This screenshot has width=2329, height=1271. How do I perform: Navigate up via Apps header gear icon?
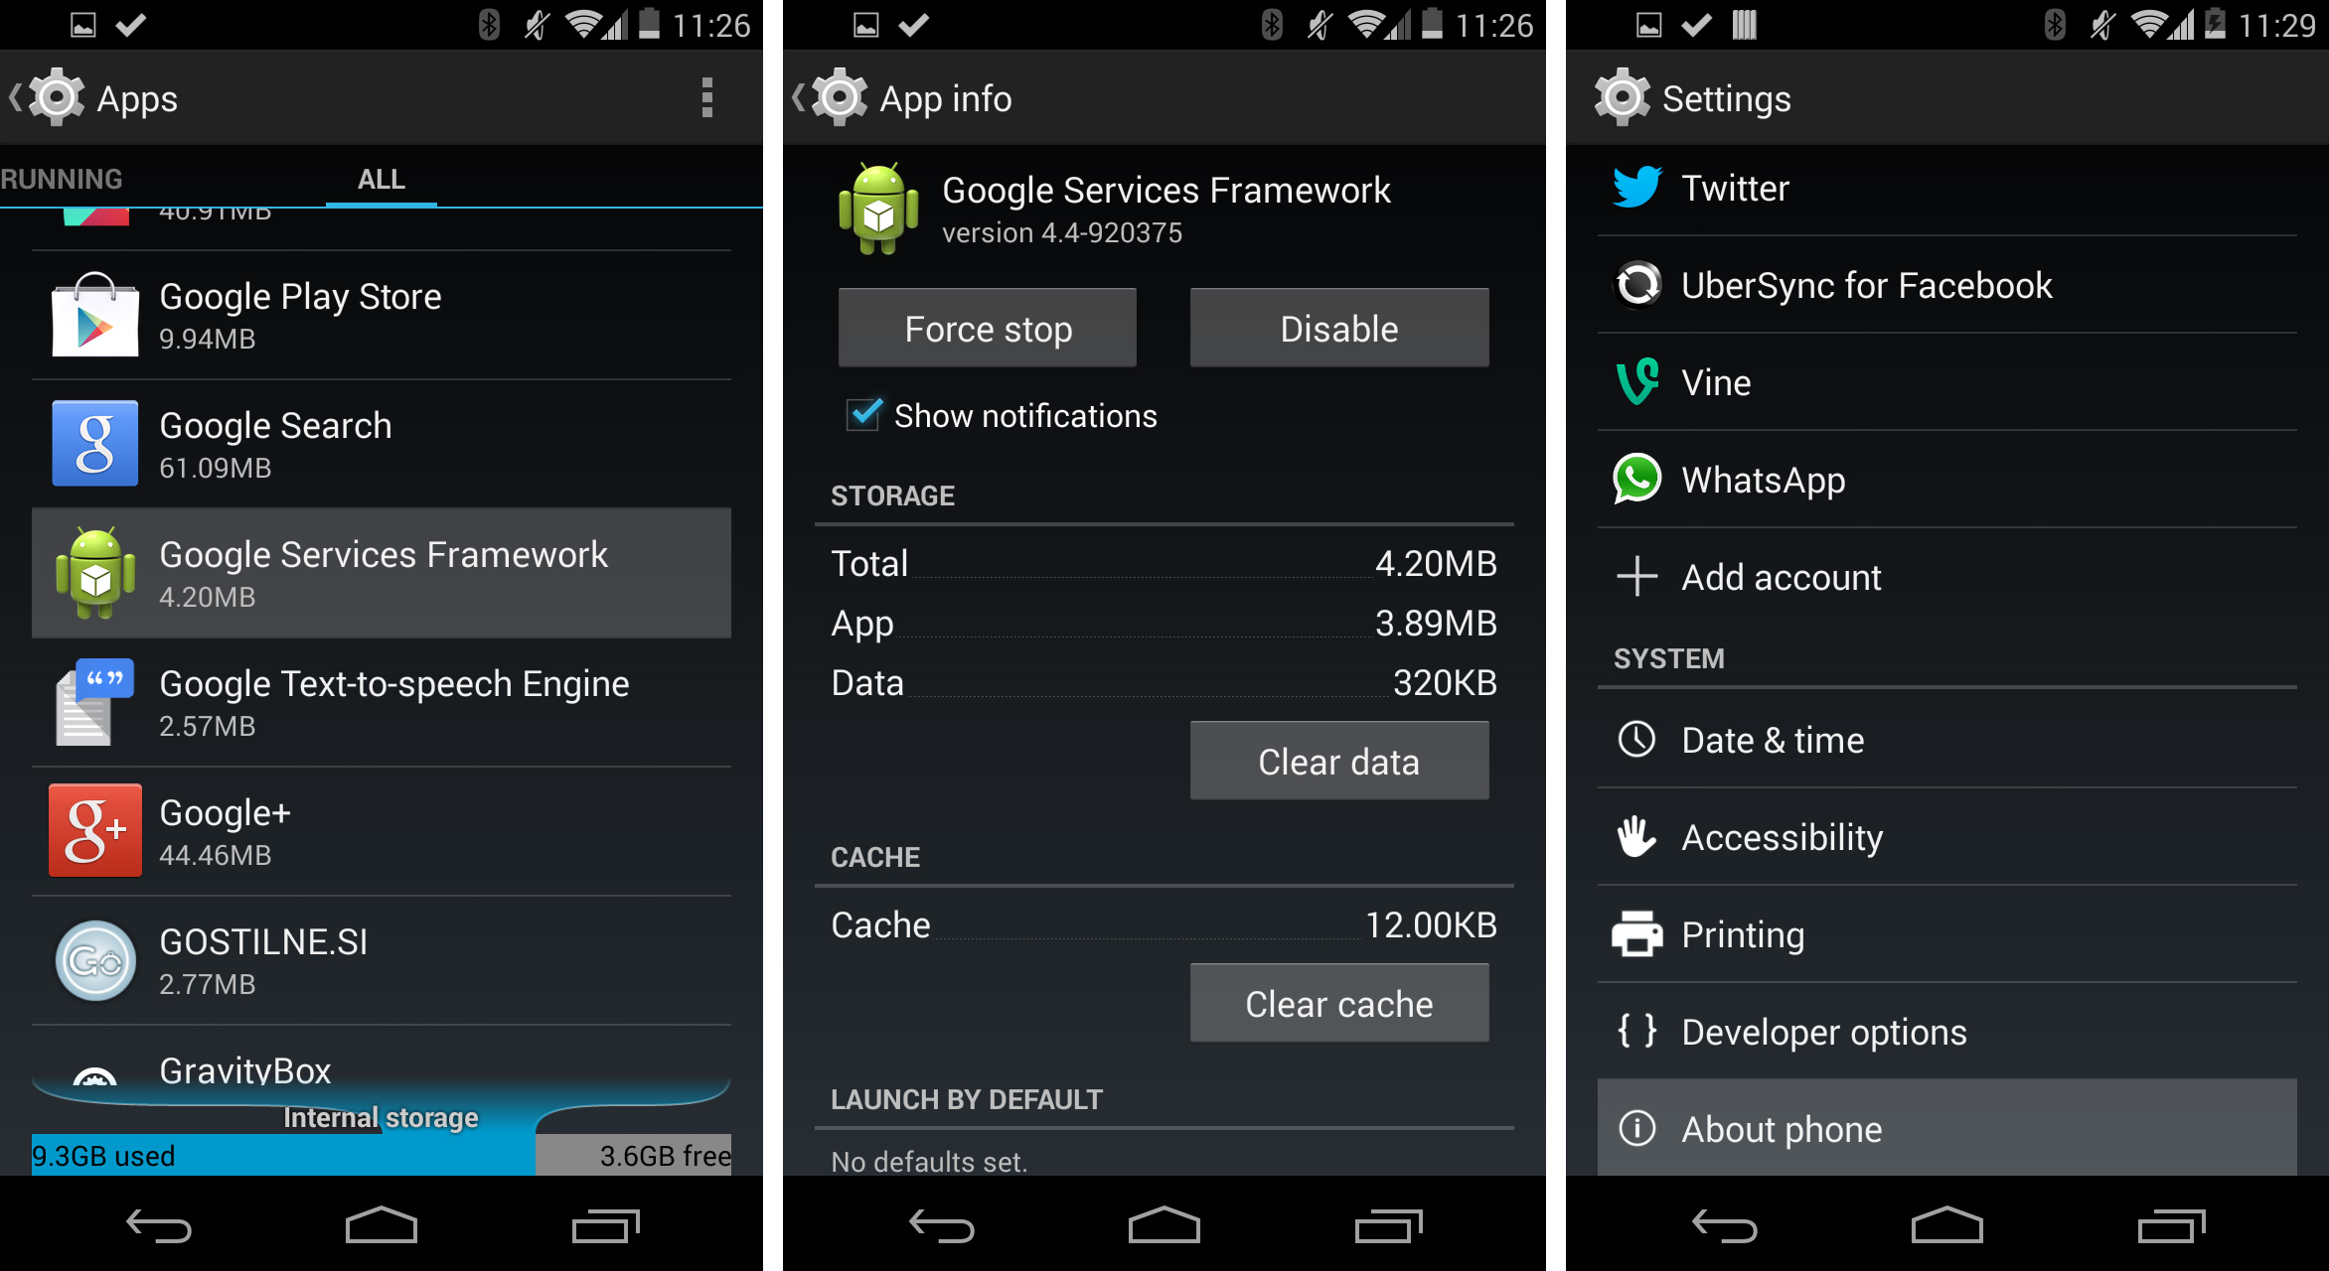tap(57, 96)
